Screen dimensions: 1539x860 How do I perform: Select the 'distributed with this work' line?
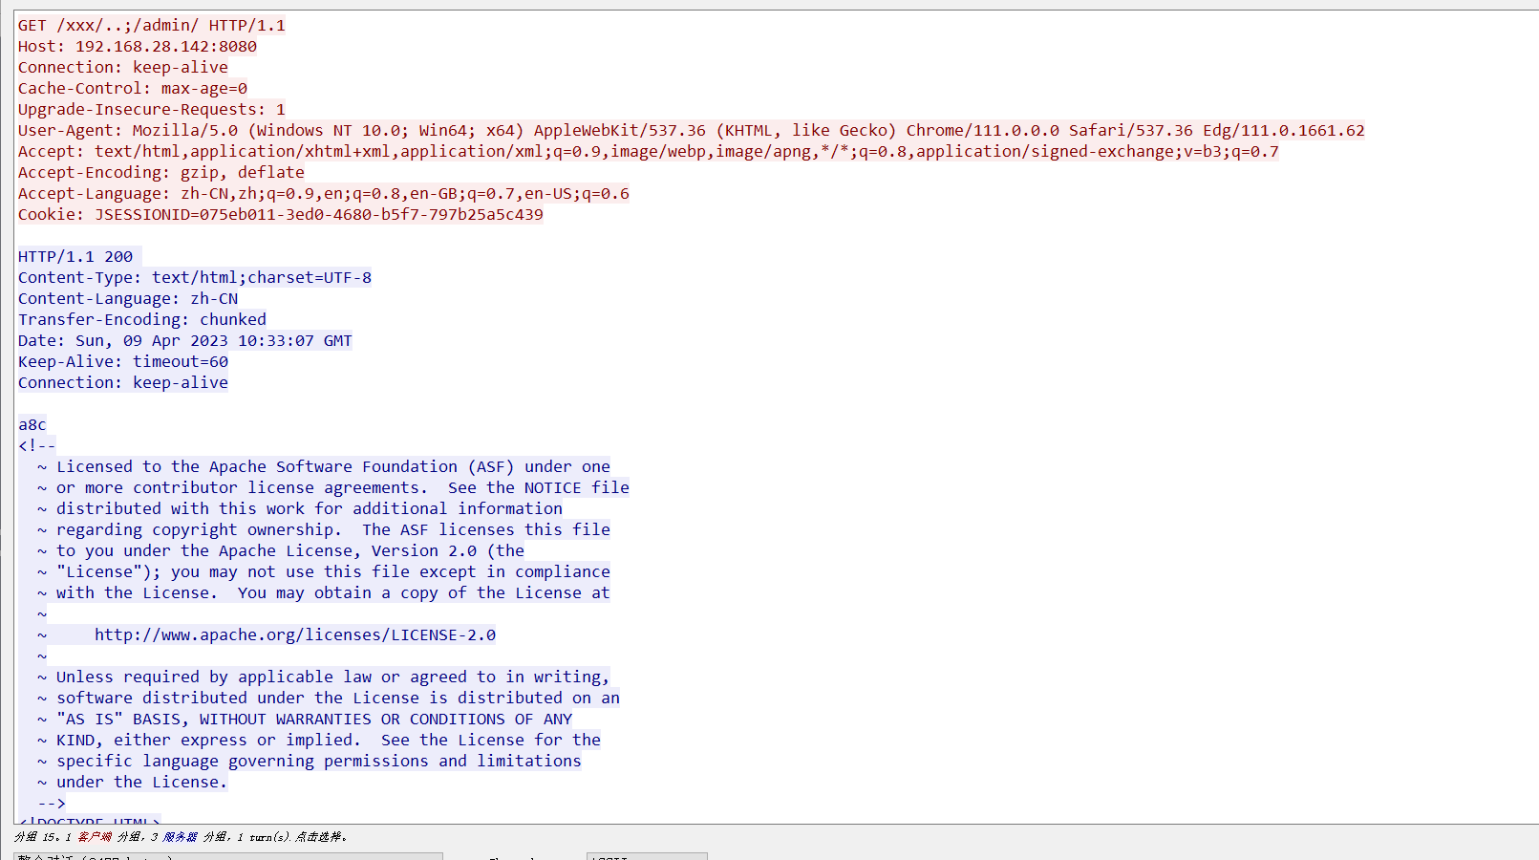(x=300, y=508)
